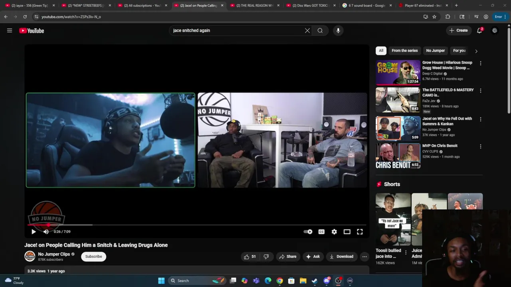The height and width of the screenshot is (287, 511).
Task: Create a new upload or post
Action: (x=458, y=30)
